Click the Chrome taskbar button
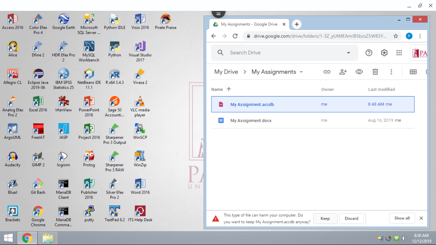 [x=27, y=238]
